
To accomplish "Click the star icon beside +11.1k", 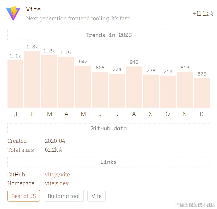I will 211,14.
